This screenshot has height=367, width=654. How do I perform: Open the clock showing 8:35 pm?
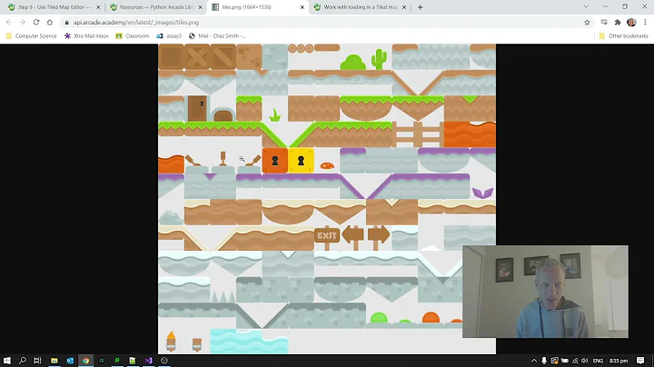tap(619, 361)
